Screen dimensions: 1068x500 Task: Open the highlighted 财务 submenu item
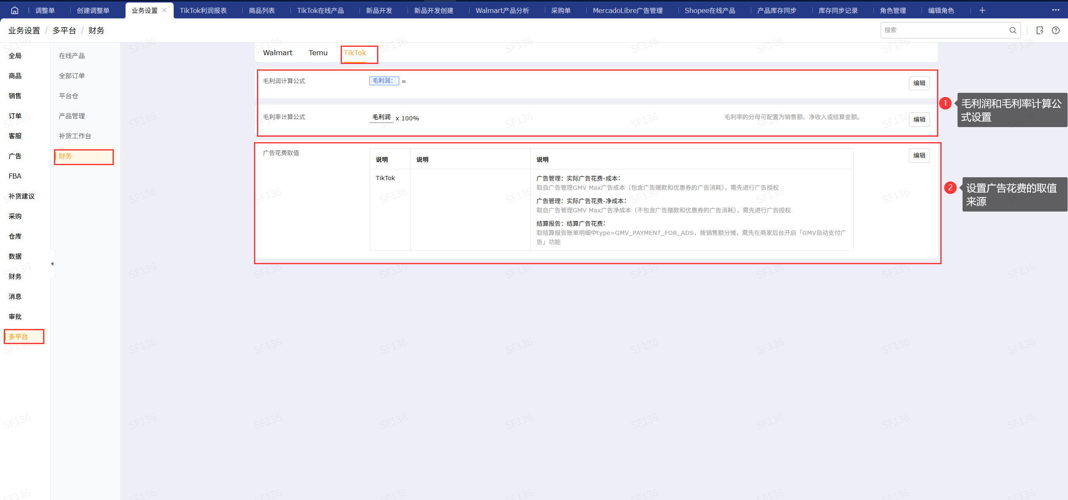84,156
